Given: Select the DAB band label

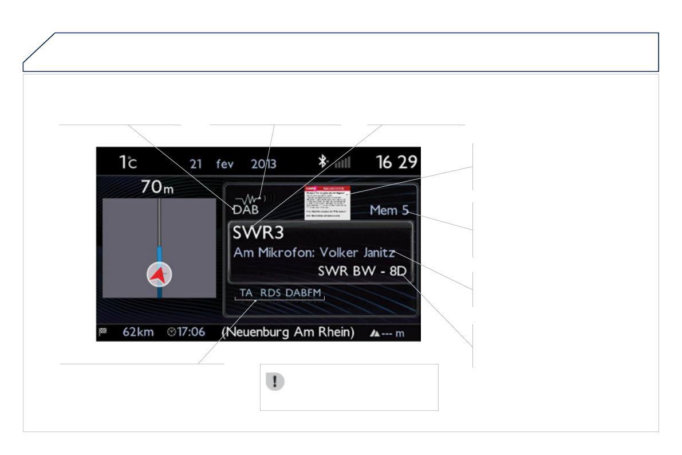Looking at the screenshot, I should pyautogui.click(x=246, y=210).
